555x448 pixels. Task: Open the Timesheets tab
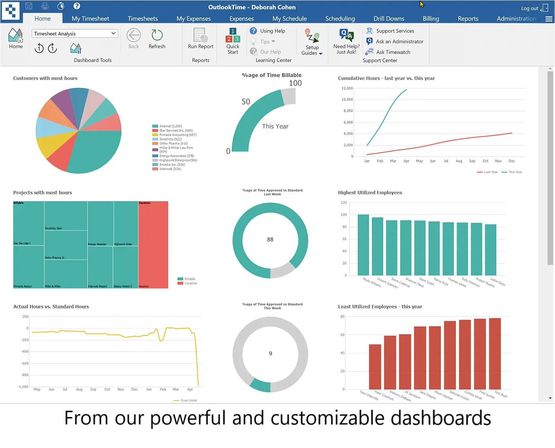(x=142, y=19)
